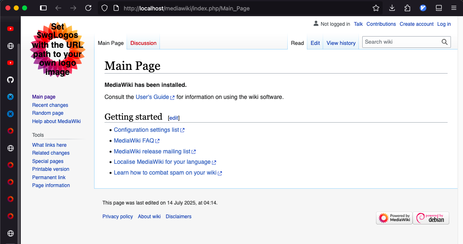Image resolution: width=463 pixels, height=244 pixels.
Task: Open the browser hamburger menu
Action: [454, 8]
